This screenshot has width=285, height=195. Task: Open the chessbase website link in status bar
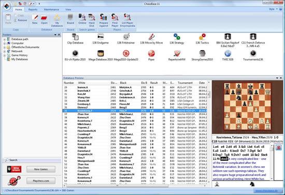point(266,191)
